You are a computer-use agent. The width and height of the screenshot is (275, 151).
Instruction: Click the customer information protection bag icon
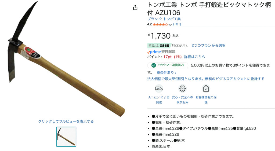[206, 89]
